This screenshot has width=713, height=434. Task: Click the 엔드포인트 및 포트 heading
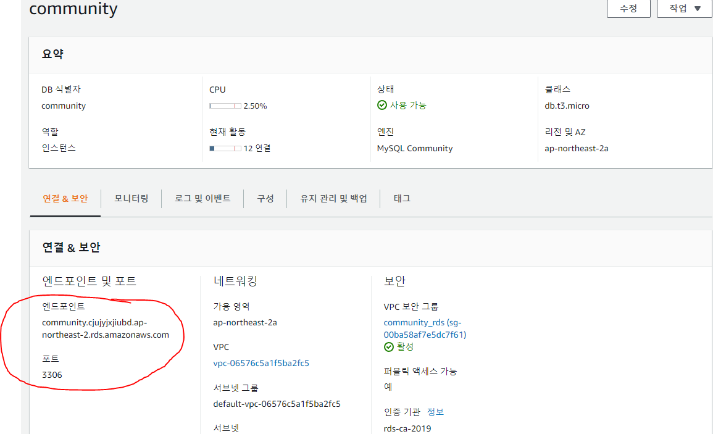[x=89, y=281]
